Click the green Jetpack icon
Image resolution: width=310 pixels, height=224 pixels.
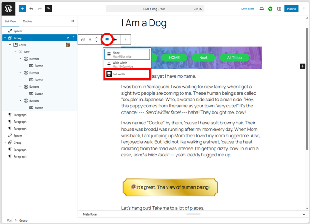coord(270,9)
